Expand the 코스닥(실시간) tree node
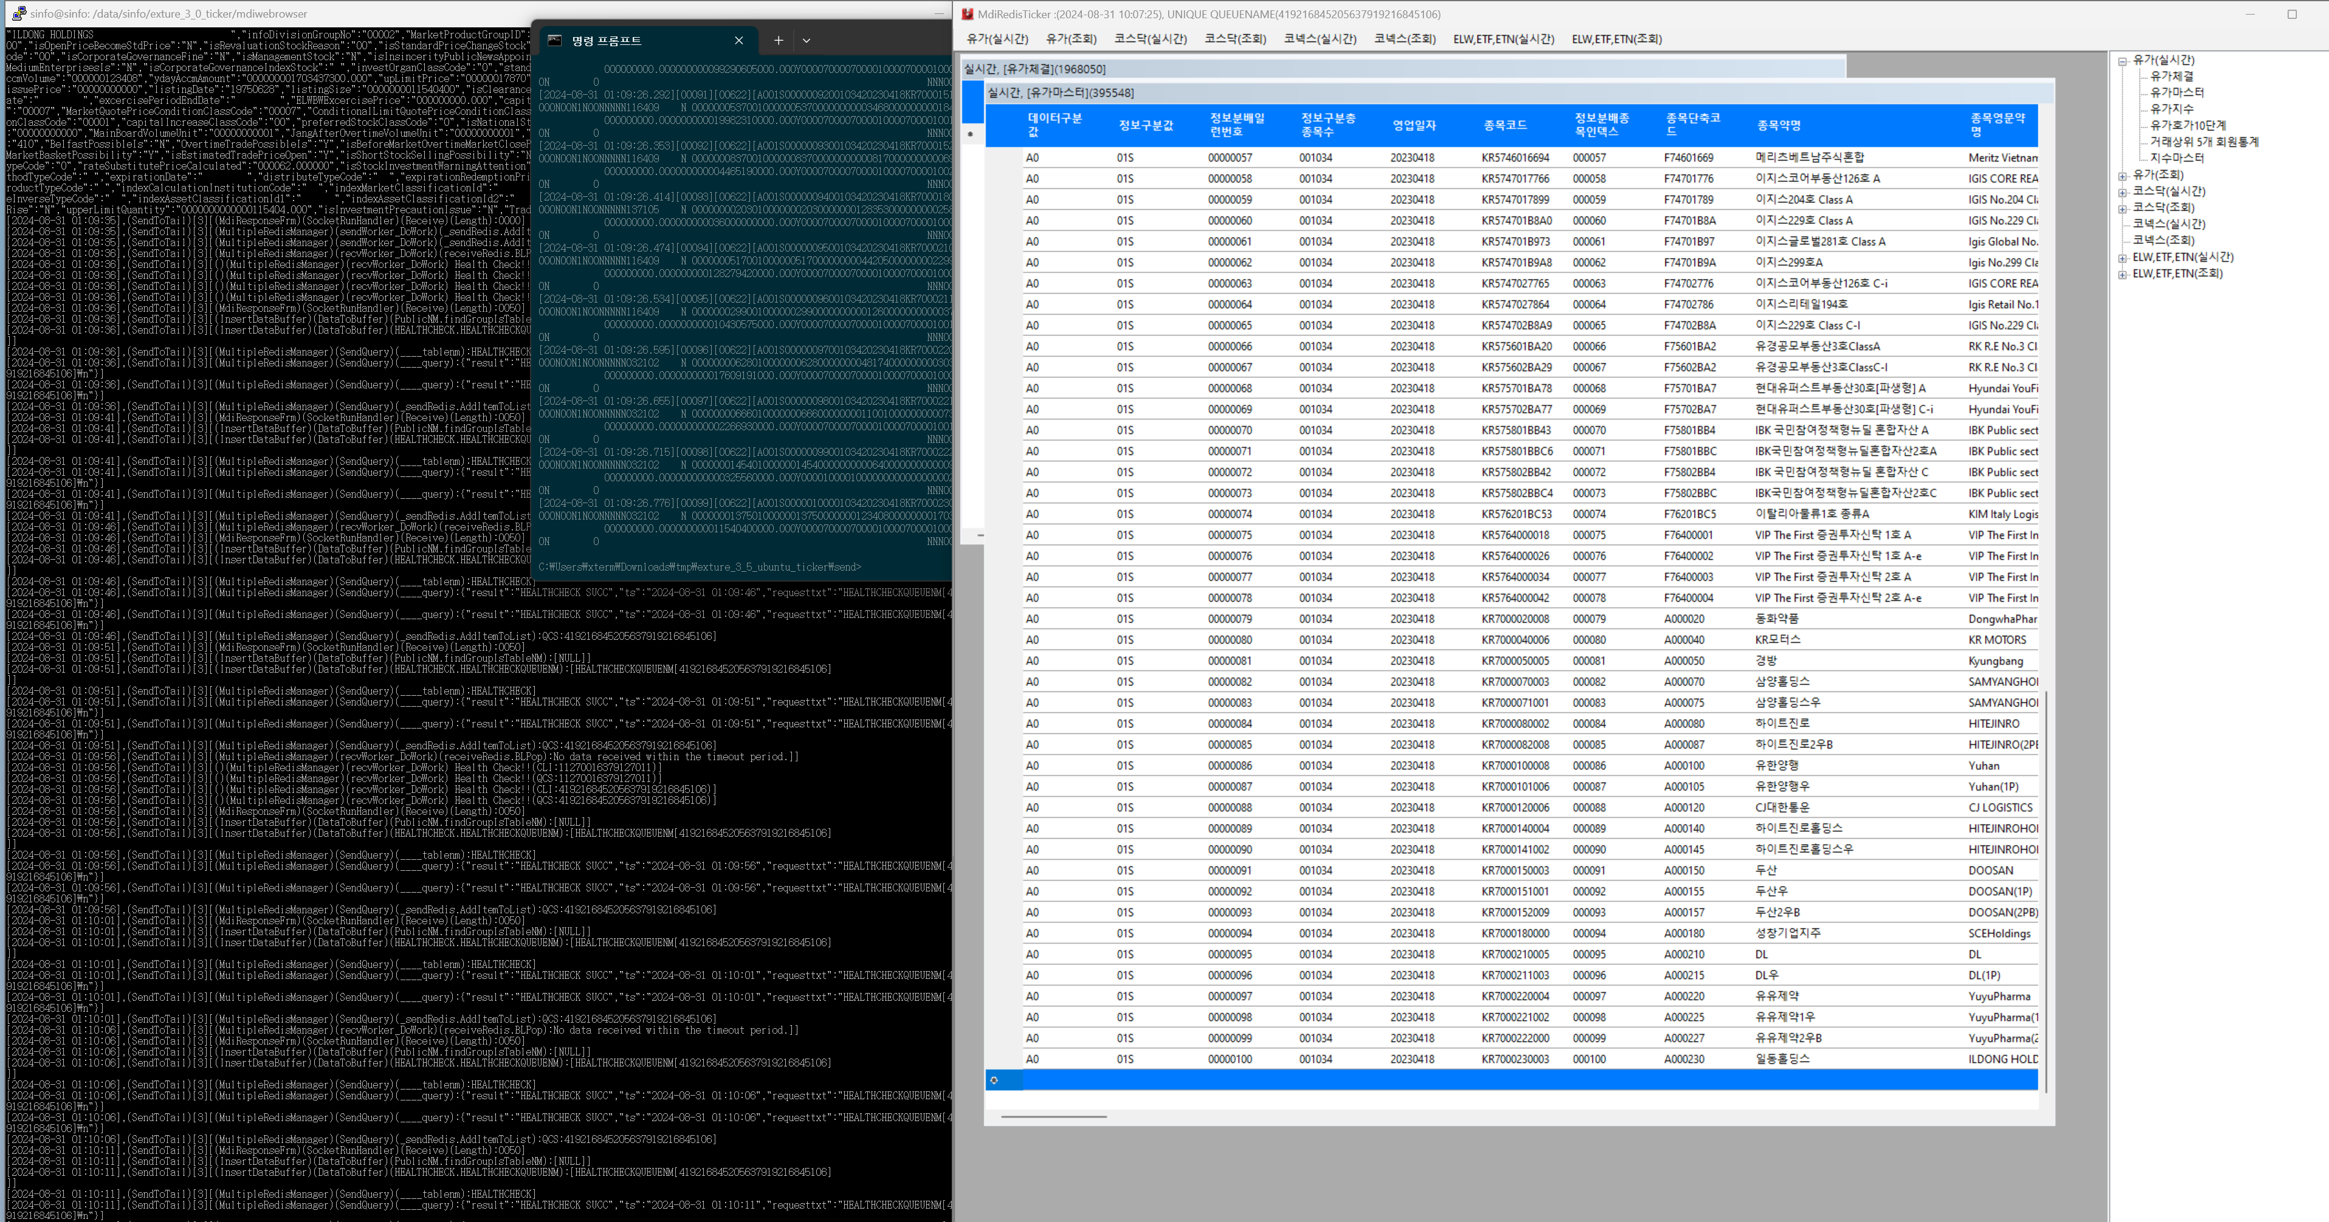The image size is (2329, 1222). 2123,191
